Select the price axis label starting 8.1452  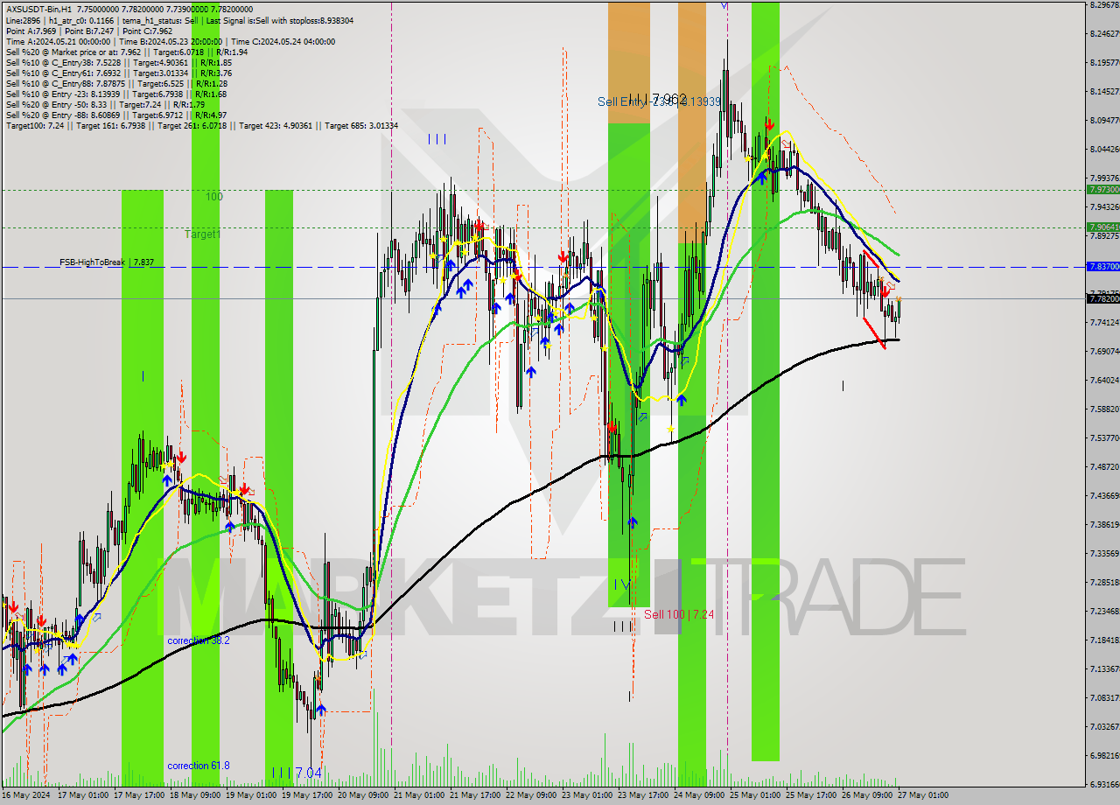click(1104, 91)
